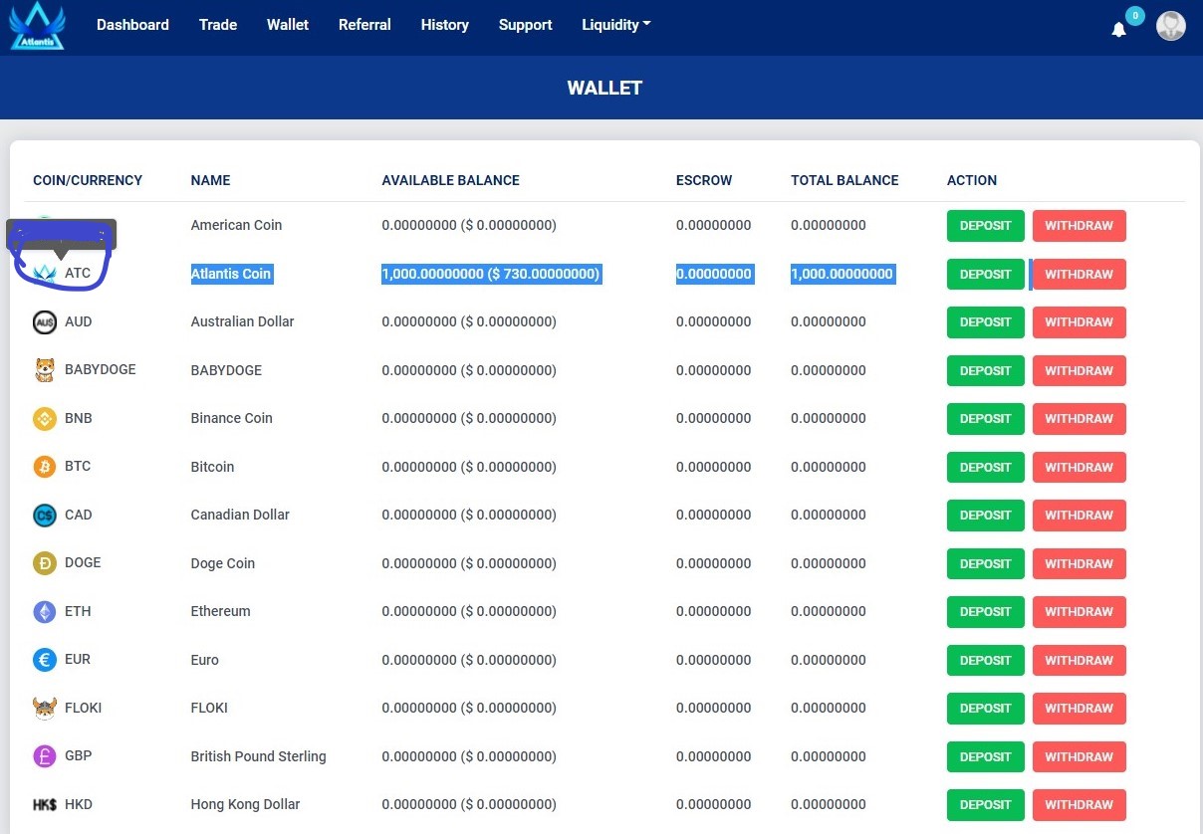Click the Atlantis logo in the header
This screenshot has width=1203, height=834.
pos(37,26)
